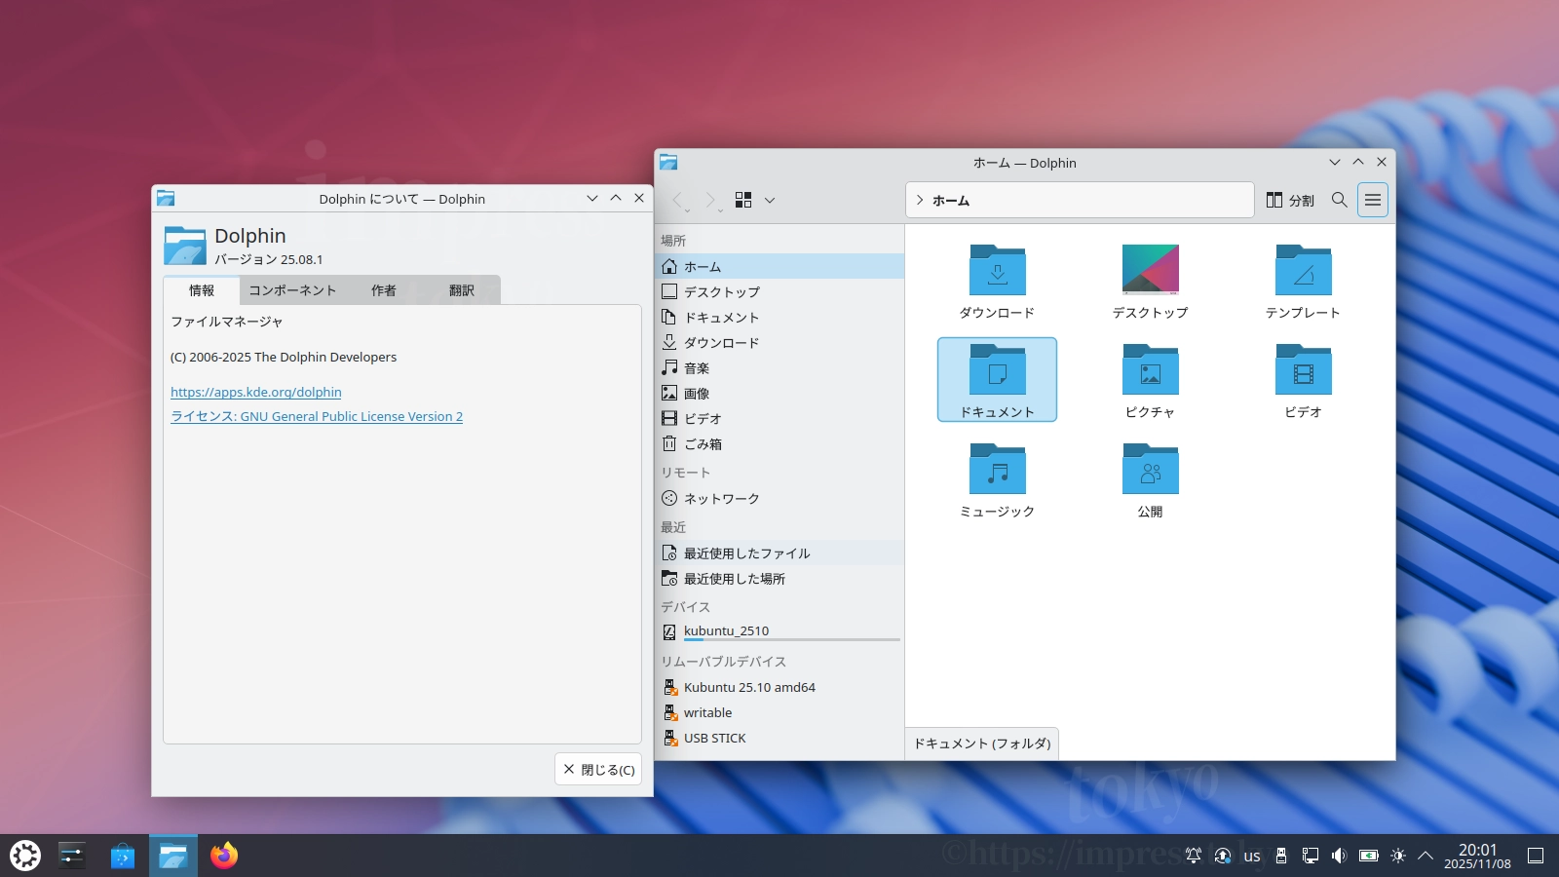
Task: Go to 音楽 in the sidebar
Action: coord(779,367)
